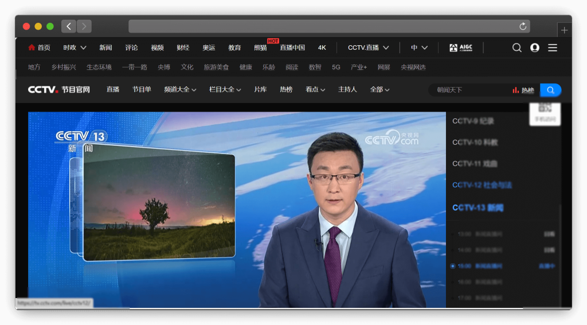The image size is (587, 325).
Task: Go to the 地方 link
Action: click(34, 68)
